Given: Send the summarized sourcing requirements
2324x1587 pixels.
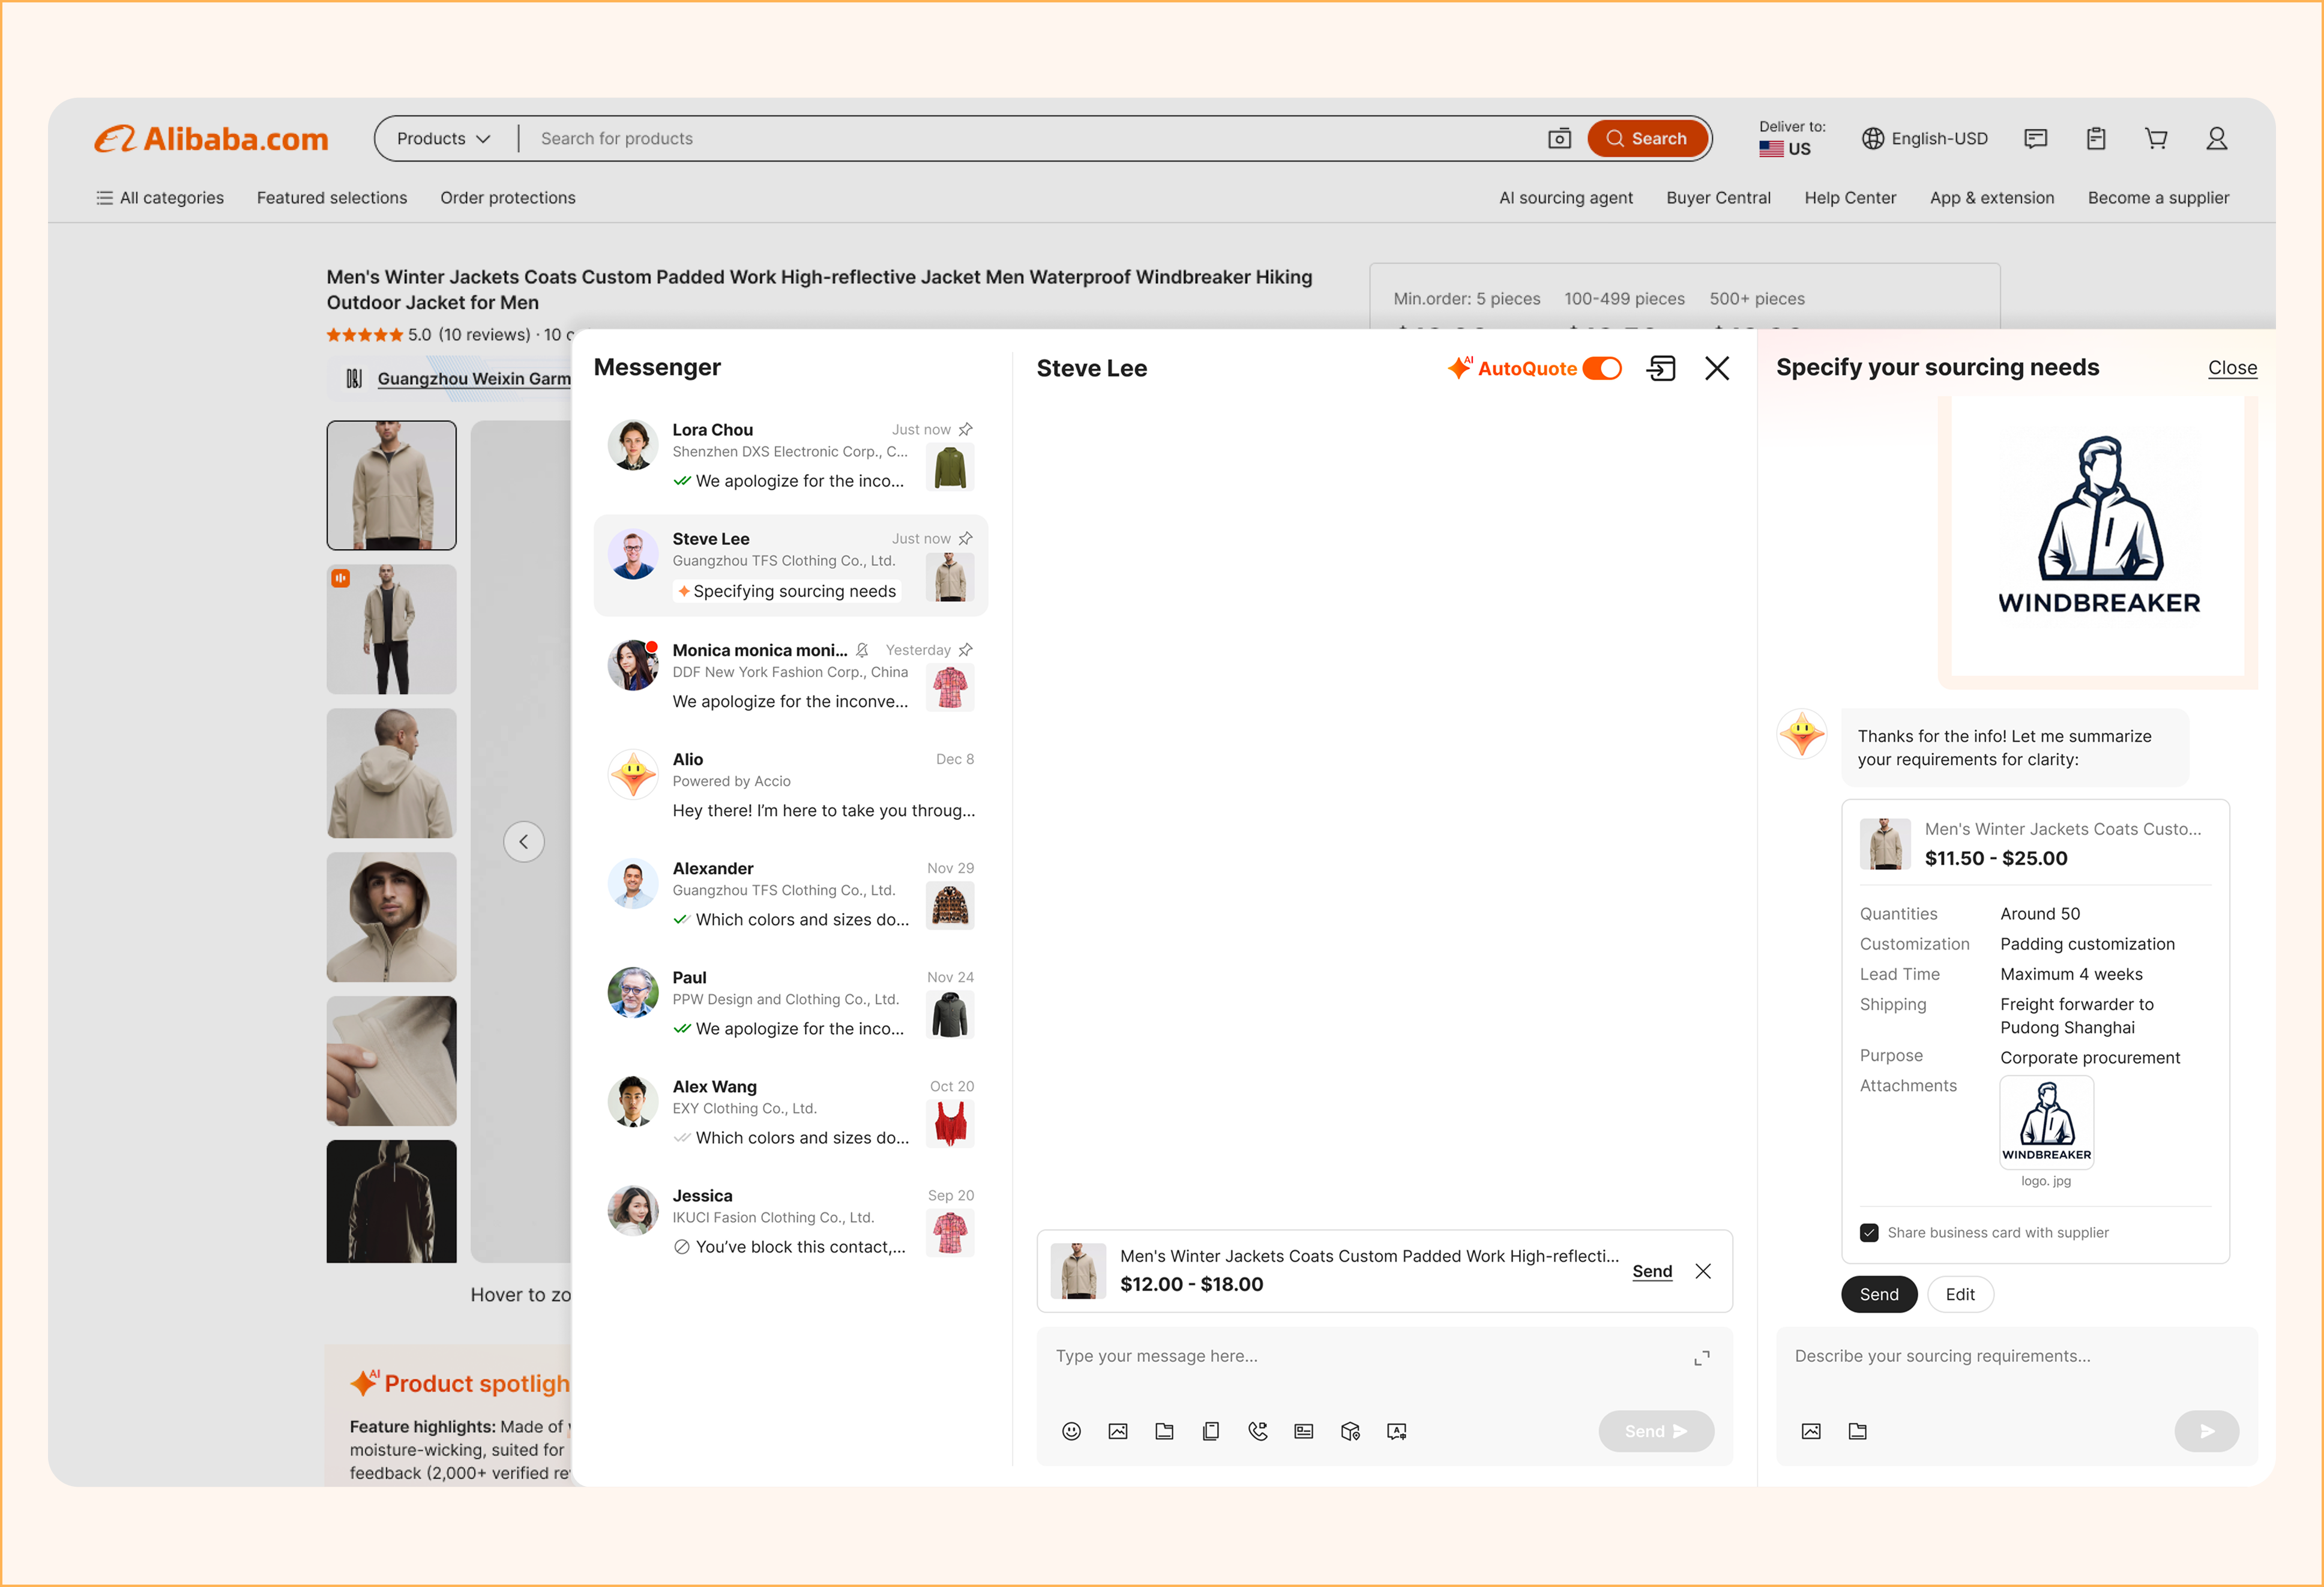Looking at the screenshot, I should (x=1879, y=1294).
